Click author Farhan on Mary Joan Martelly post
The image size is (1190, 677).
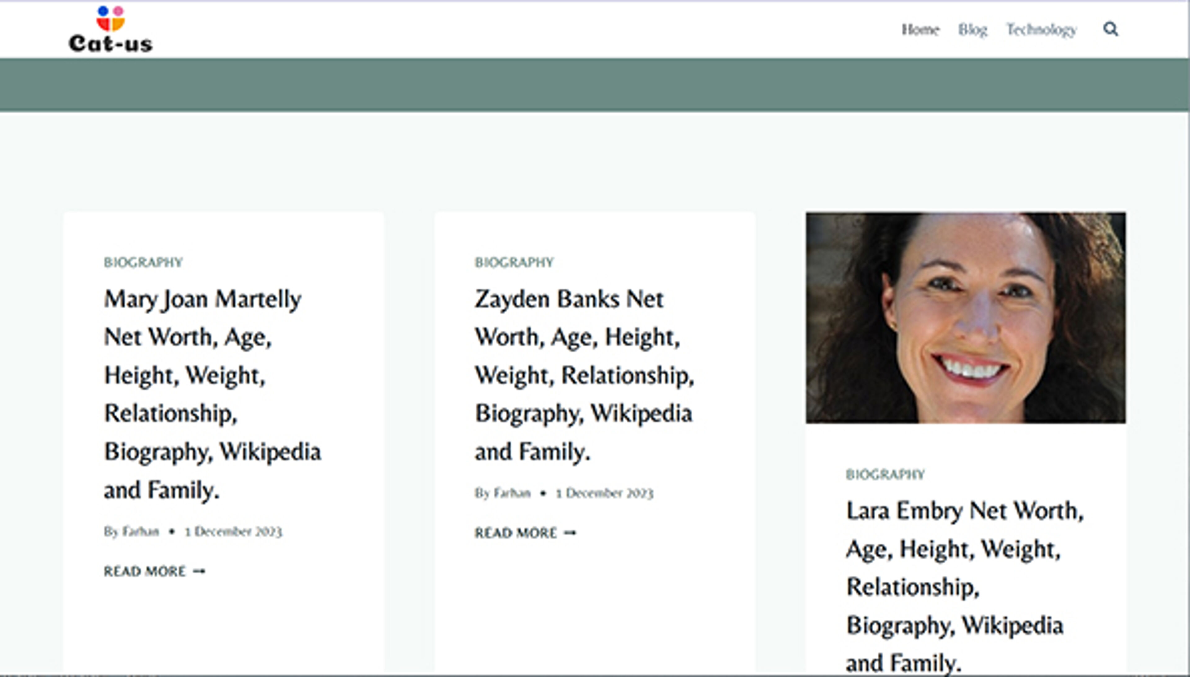click(x=140, y=531)
